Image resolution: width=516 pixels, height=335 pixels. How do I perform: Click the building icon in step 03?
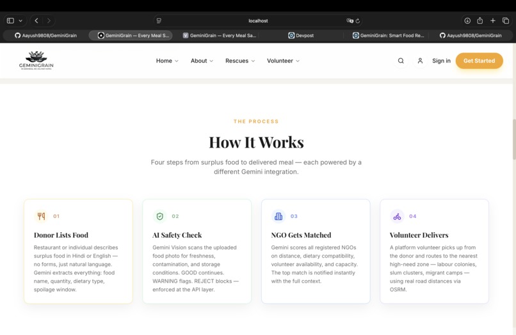pyautogui.click(x=278, y=216)
